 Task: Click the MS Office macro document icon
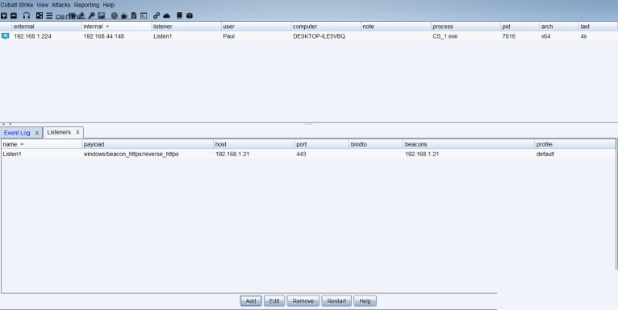[x=134, y=16]
